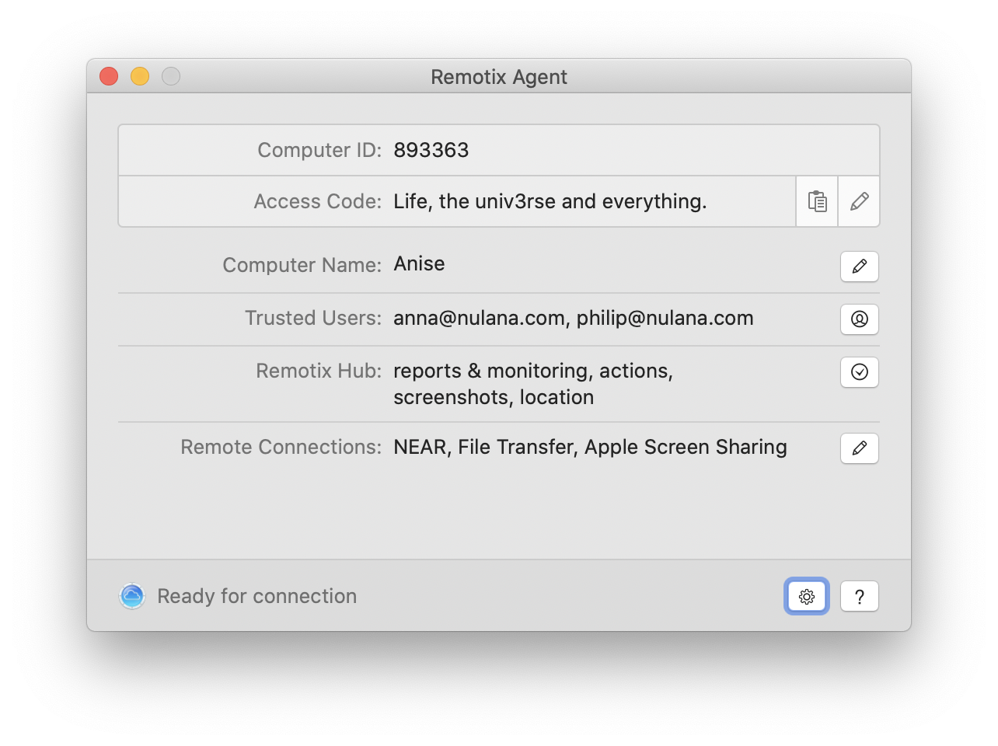Click the trusted users email list

(x=574, y=318)
